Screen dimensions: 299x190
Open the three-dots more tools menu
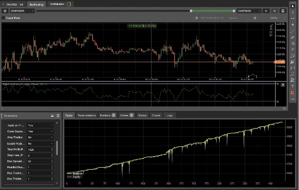(293, 99)
